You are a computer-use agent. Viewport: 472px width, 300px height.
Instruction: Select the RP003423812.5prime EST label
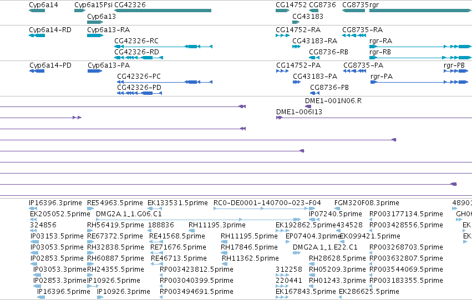click(x=196, y=269)
